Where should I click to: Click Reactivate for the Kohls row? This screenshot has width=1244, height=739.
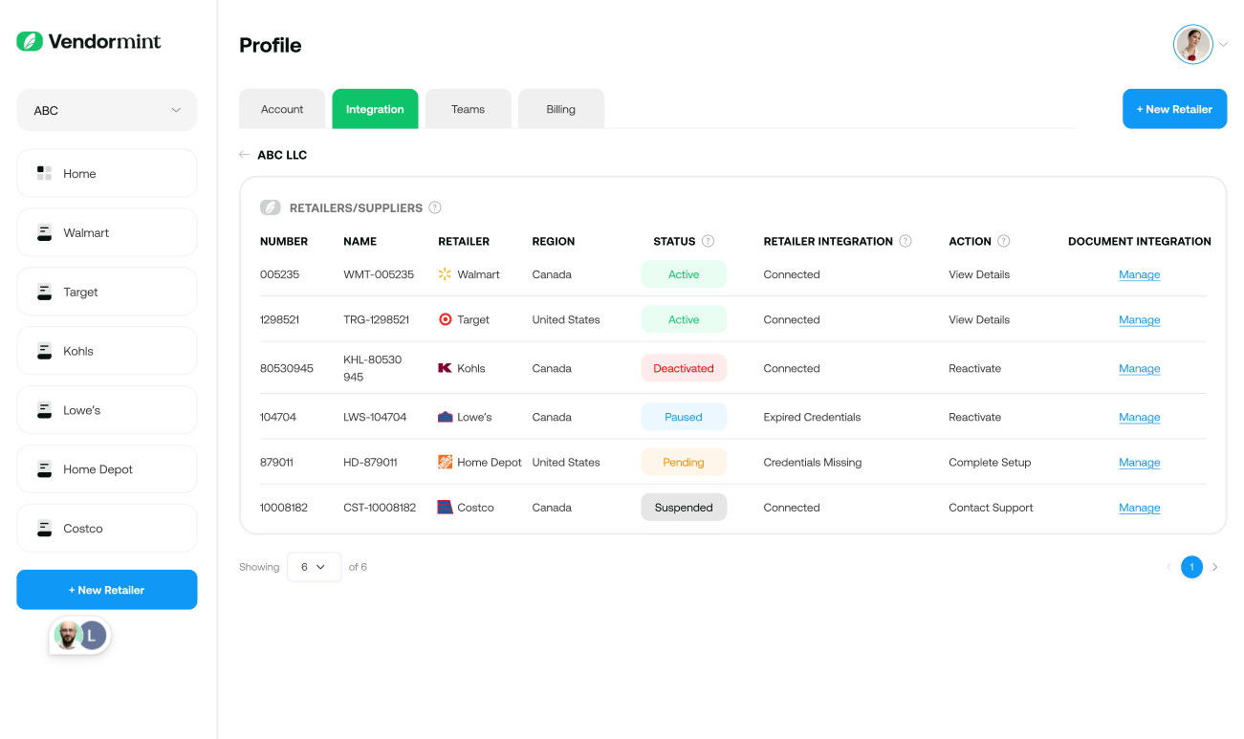pos(975,368)
